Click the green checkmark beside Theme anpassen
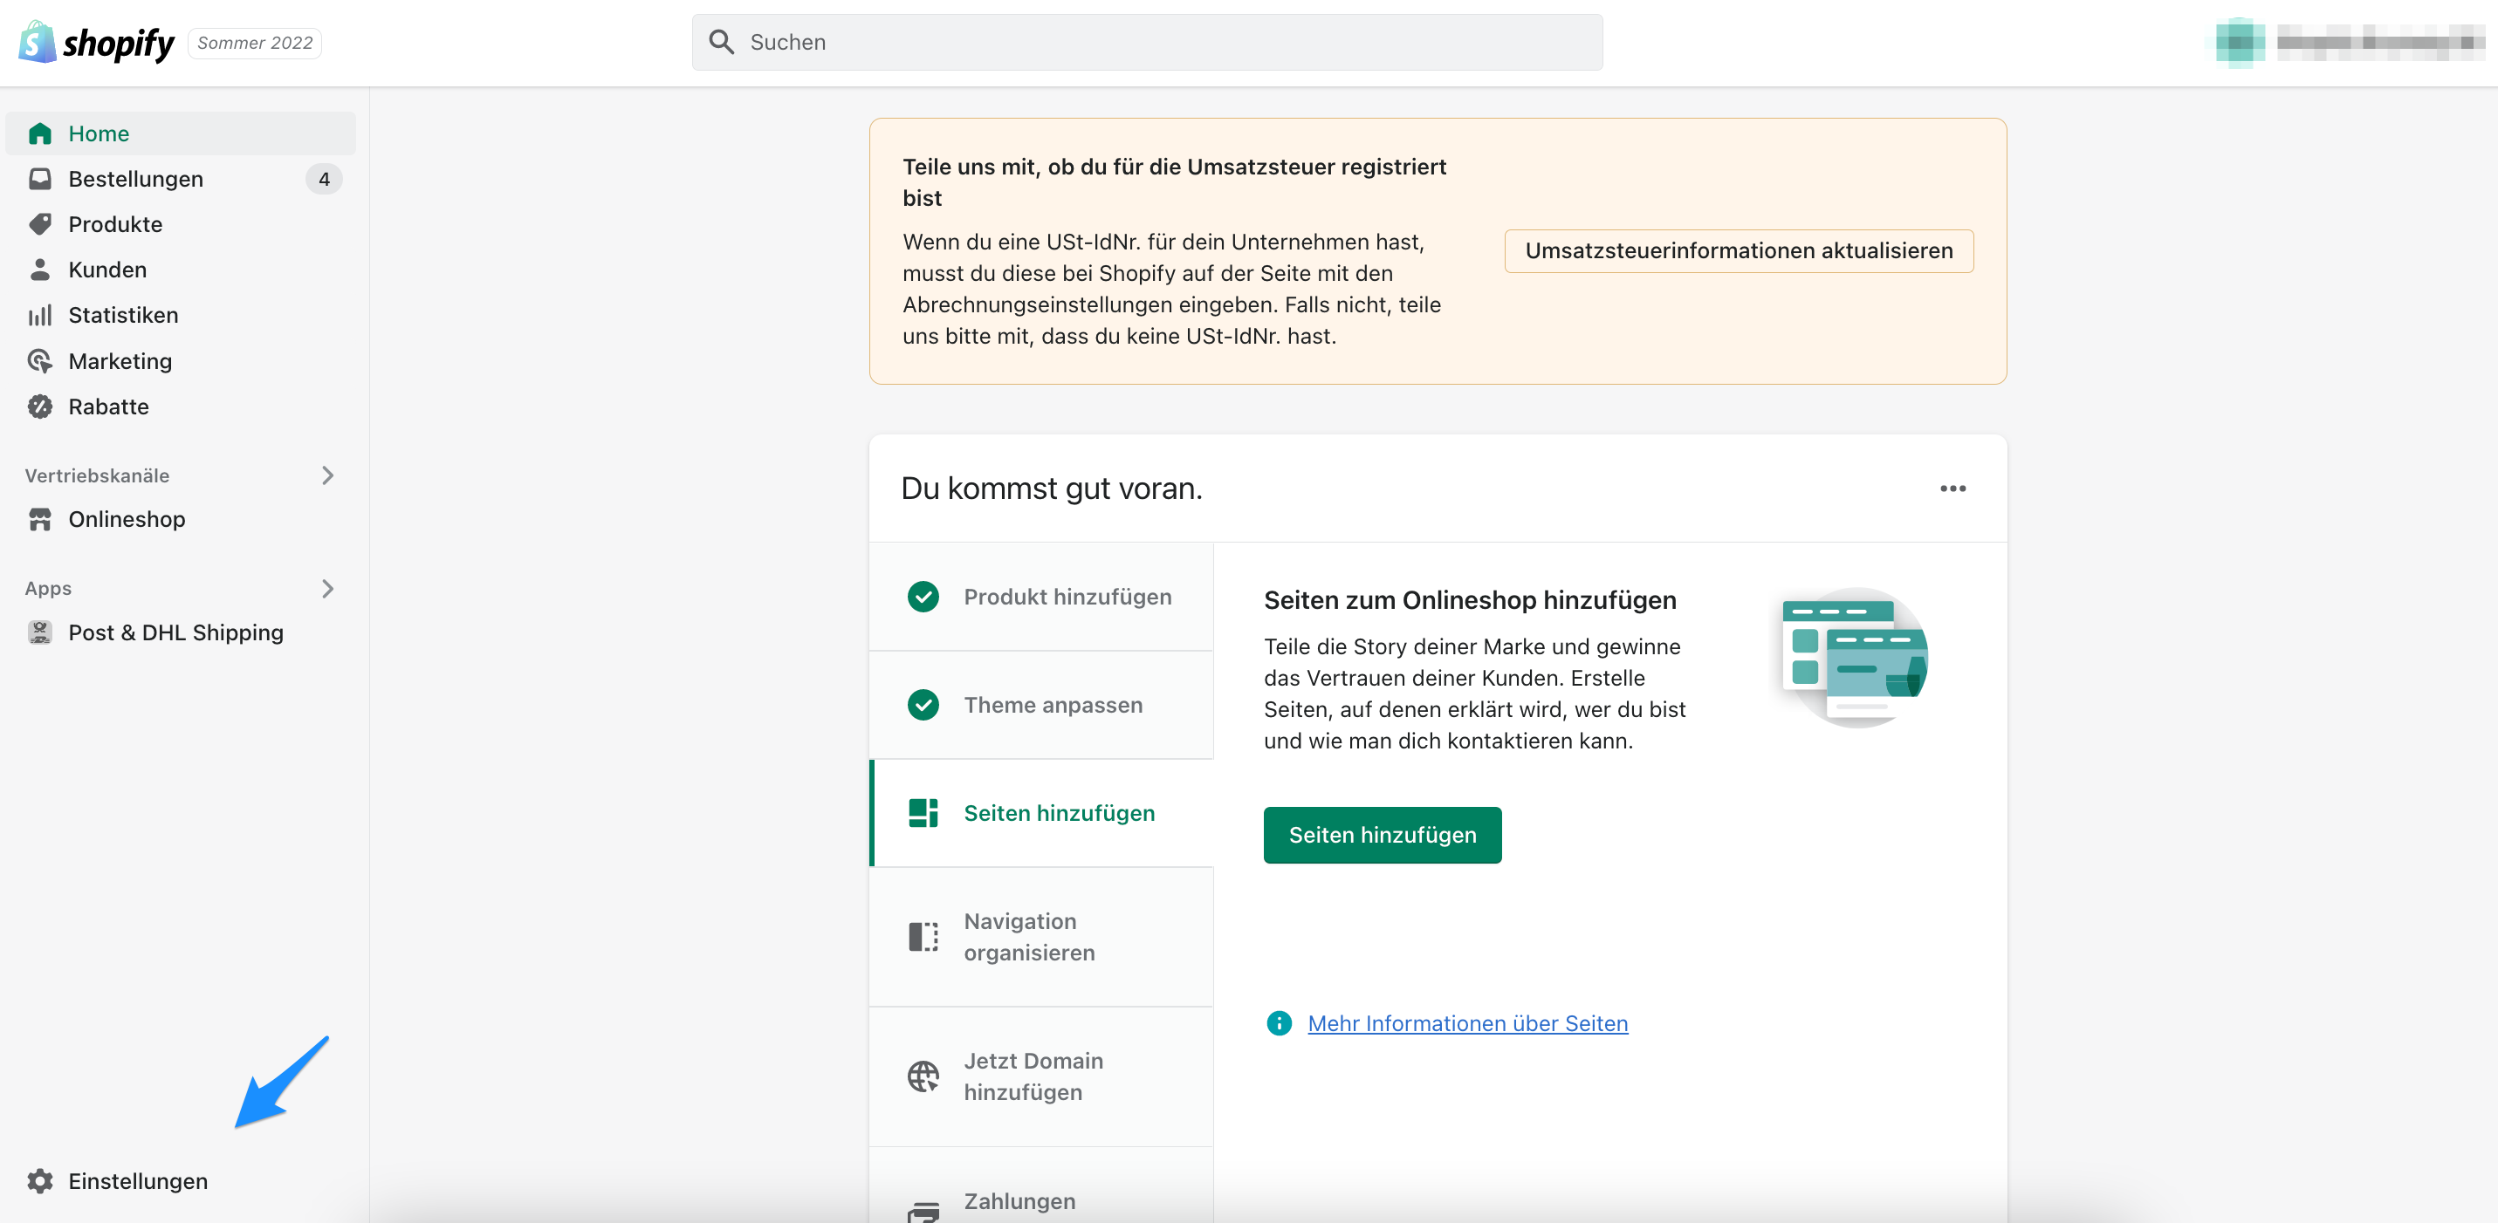Image resolution: width=2498 pixels, height=1223 pixels. [x=923, y=705]
